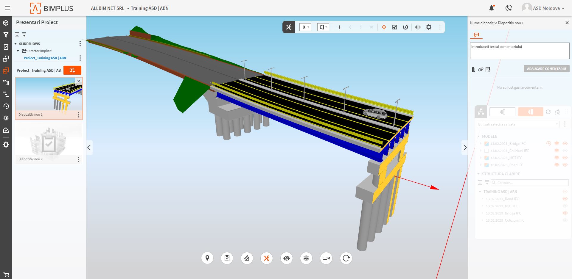
Task: Open the ASD Moldova user menu
Action: point(543,8)
